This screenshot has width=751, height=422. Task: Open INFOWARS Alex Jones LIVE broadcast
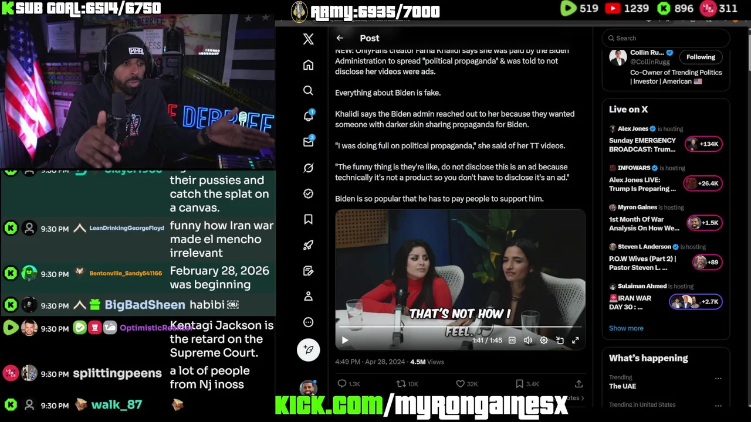coord(642,184)
